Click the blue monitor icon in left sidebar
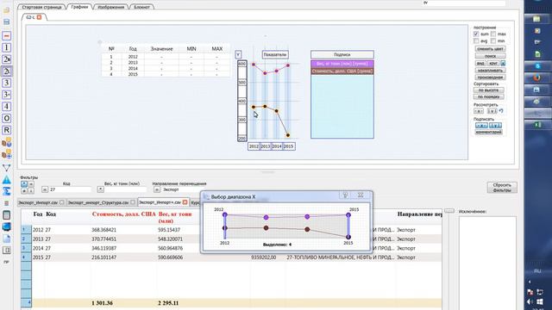The image size is (552, 310). (x=6, y=226)
